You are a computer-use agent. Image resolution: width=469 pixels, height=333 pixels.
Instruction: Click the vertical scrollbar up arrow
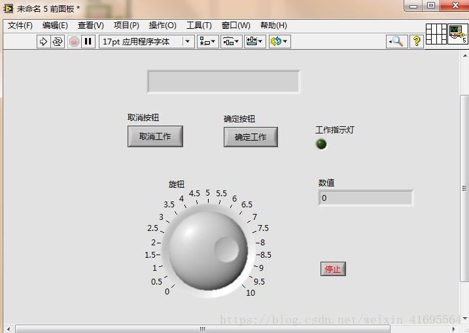pos(465,56)
